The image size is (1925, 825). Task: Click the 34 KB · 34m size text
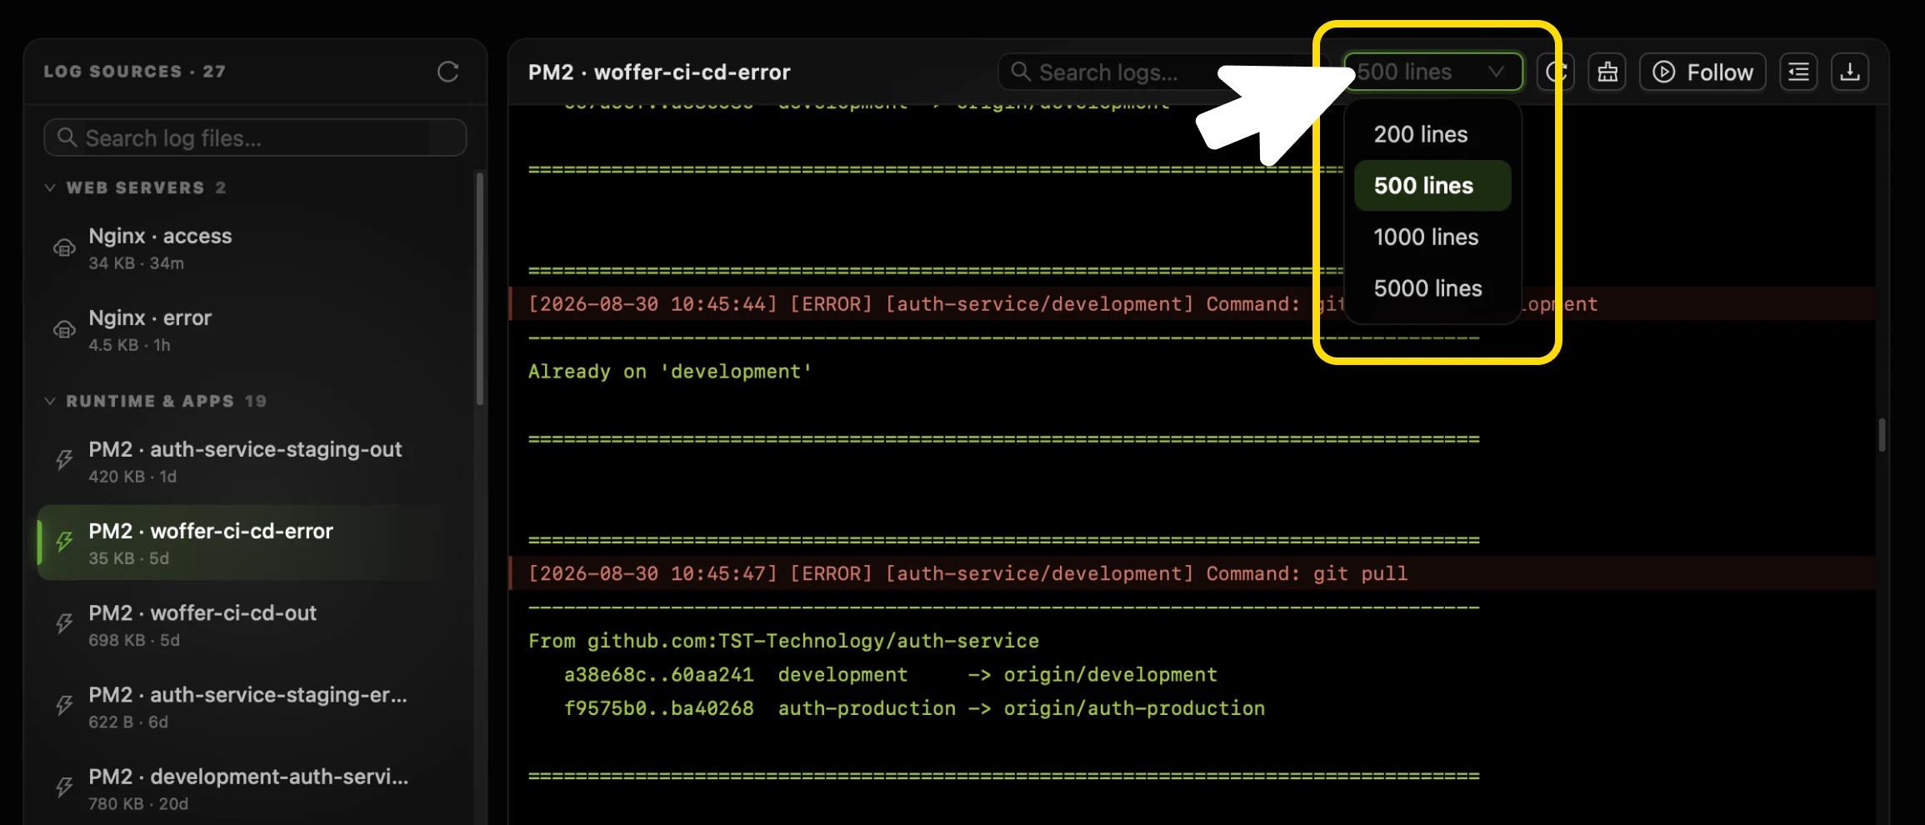coord(137,263)
